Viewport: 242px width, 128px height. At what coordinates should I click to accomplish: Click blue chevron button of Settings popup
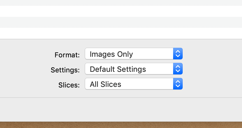(x=178, y=69)
